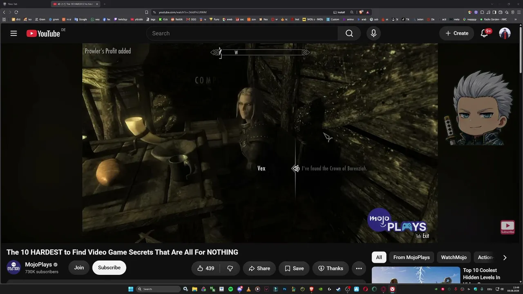This screenshot has width=523, height=294.
Task: Open the account avatar menu
Action: point(505,33)
